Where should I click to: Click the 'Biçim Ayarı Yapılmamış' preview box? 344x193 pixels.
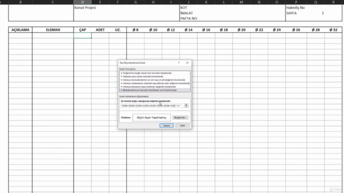[152, 117]
